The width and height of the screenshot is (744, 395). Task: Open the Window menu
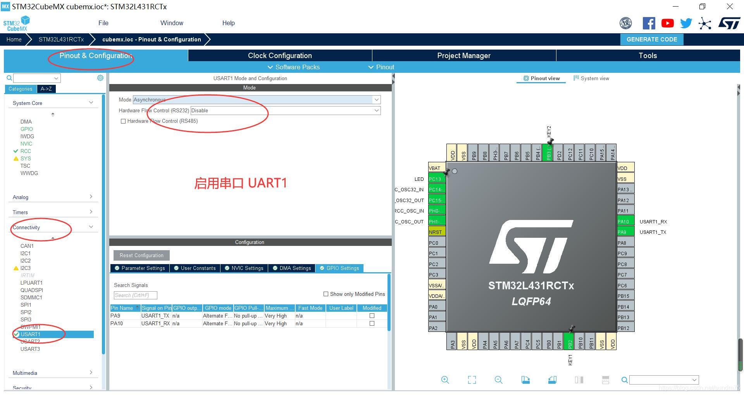tap(172, 23)
